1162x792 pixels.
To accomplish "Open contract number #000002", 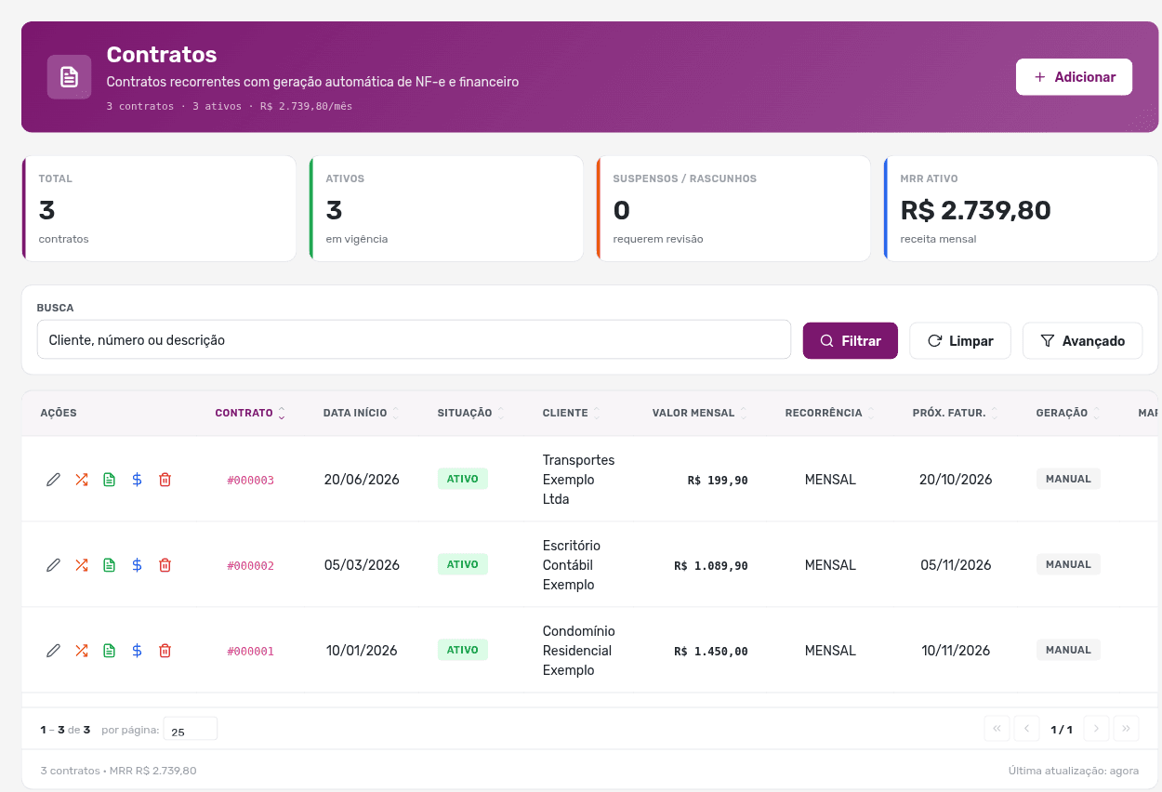I will click(251, 566).
